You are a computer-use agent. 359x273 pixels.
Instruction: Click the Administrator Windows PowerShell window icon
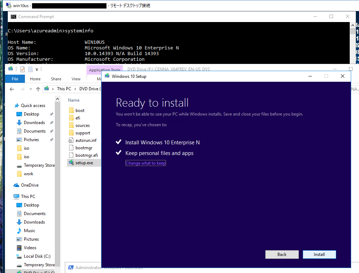tap(71, 267)
